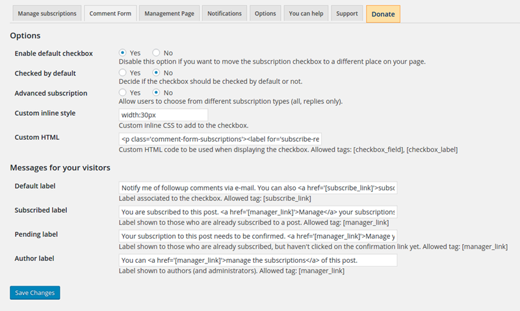Open the Notifications tab
The height and width of the screenshot is (311, 520).
pos(224,14)
